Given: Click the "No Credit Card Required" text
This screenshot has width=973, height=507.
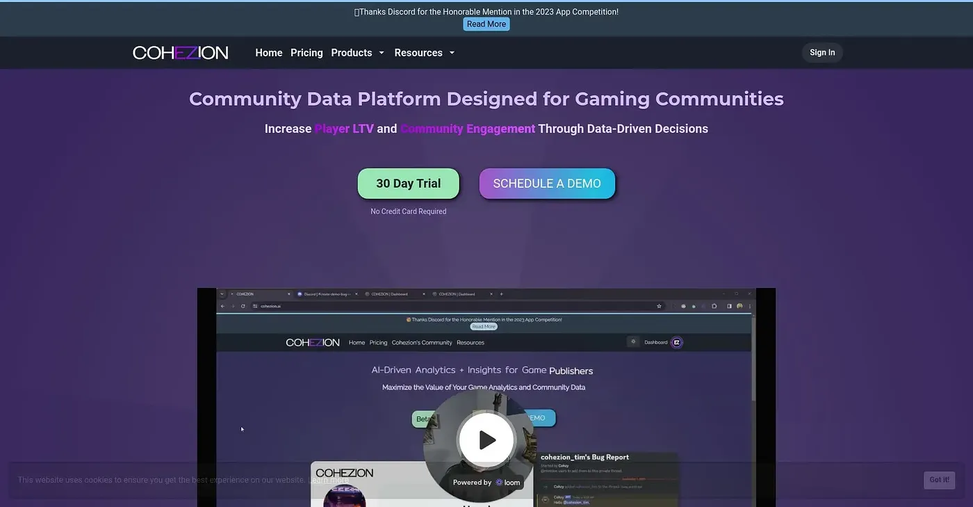Looking at the screenshot, I should (x=409, y=211).
